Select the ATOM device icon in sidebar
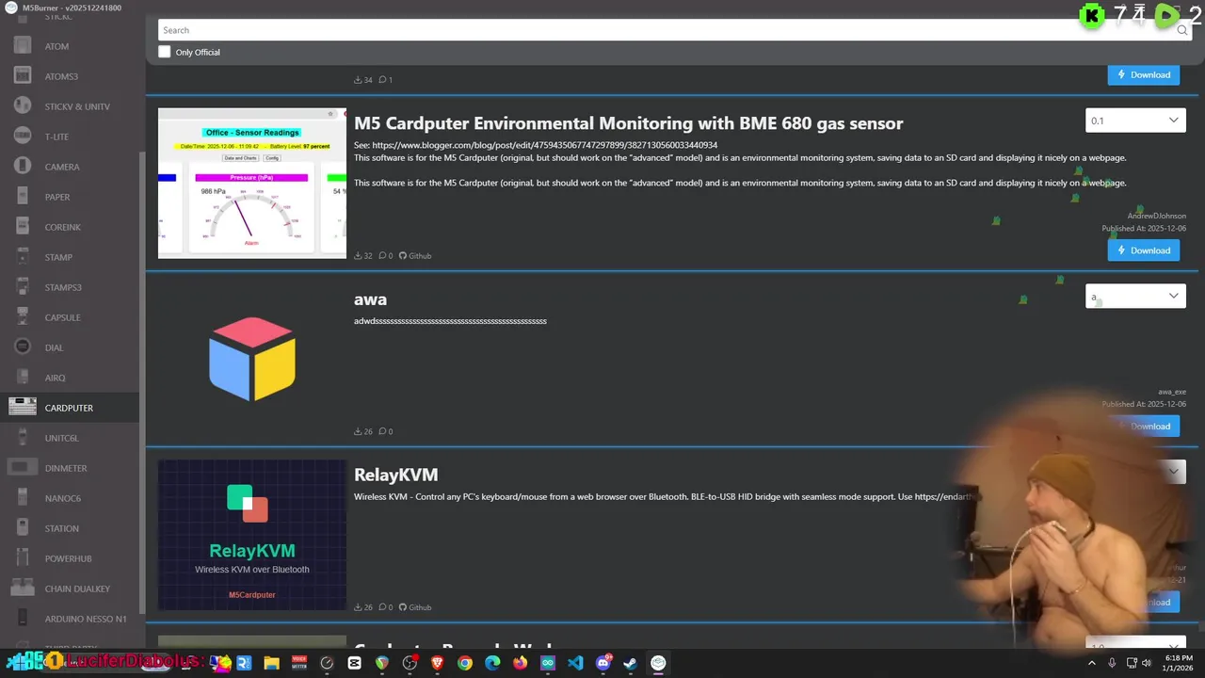 [x=23, y=45]
